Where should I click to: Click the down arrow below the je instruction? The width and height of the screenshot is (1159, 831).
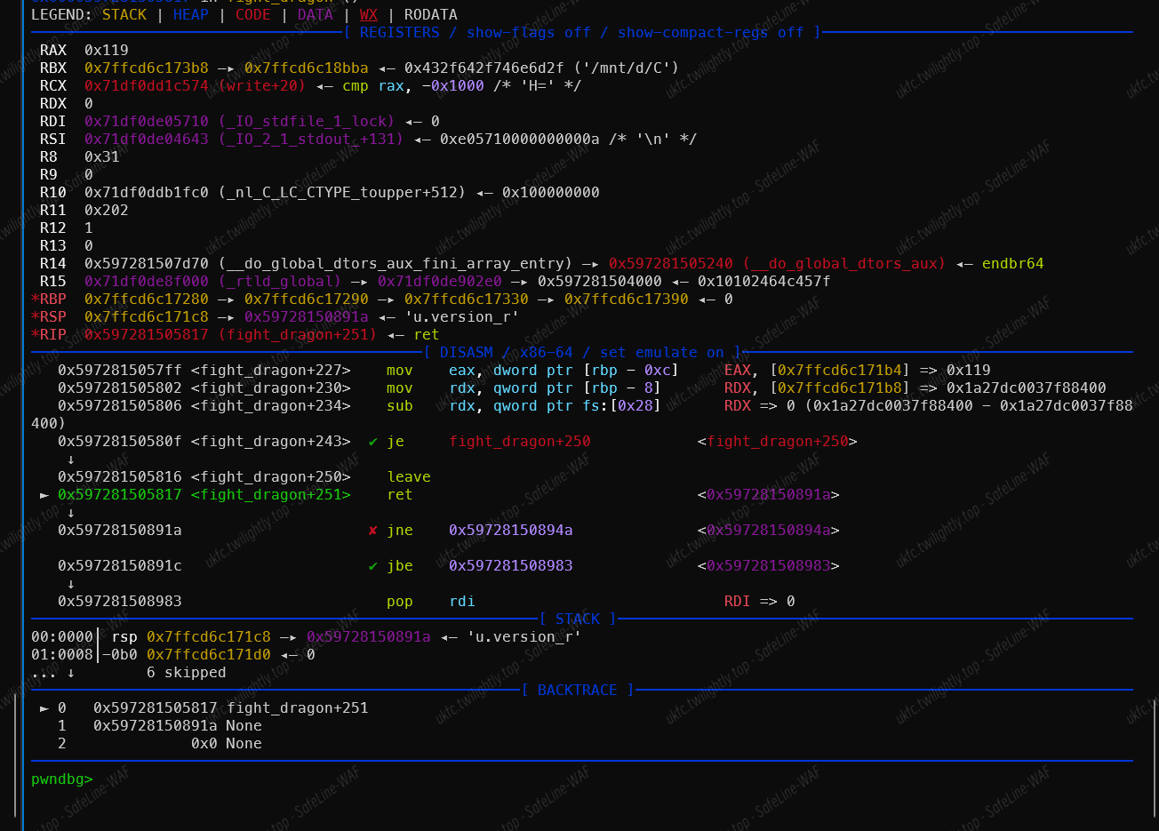(71, 459)
